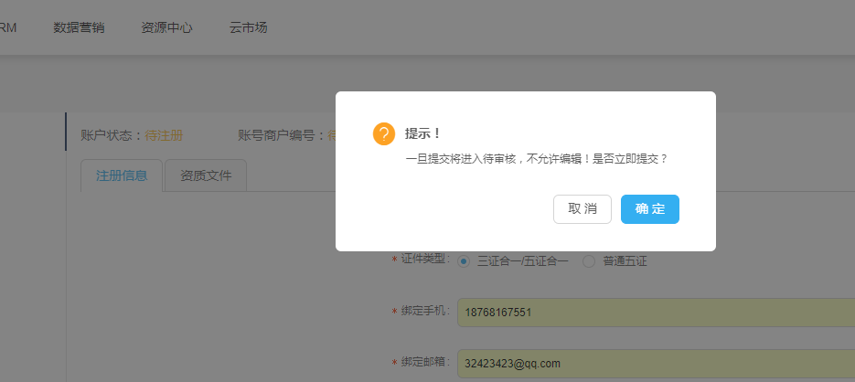Click the orange question mark icon in the dialog
This screenshot has width=855, height=382.
[x=384, y=133]
